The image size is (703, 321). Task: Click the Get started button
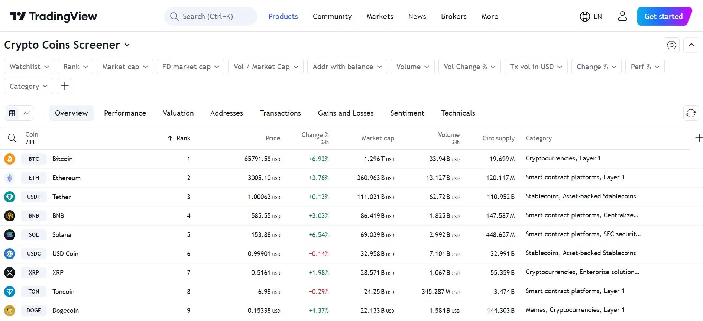[664, 16]
